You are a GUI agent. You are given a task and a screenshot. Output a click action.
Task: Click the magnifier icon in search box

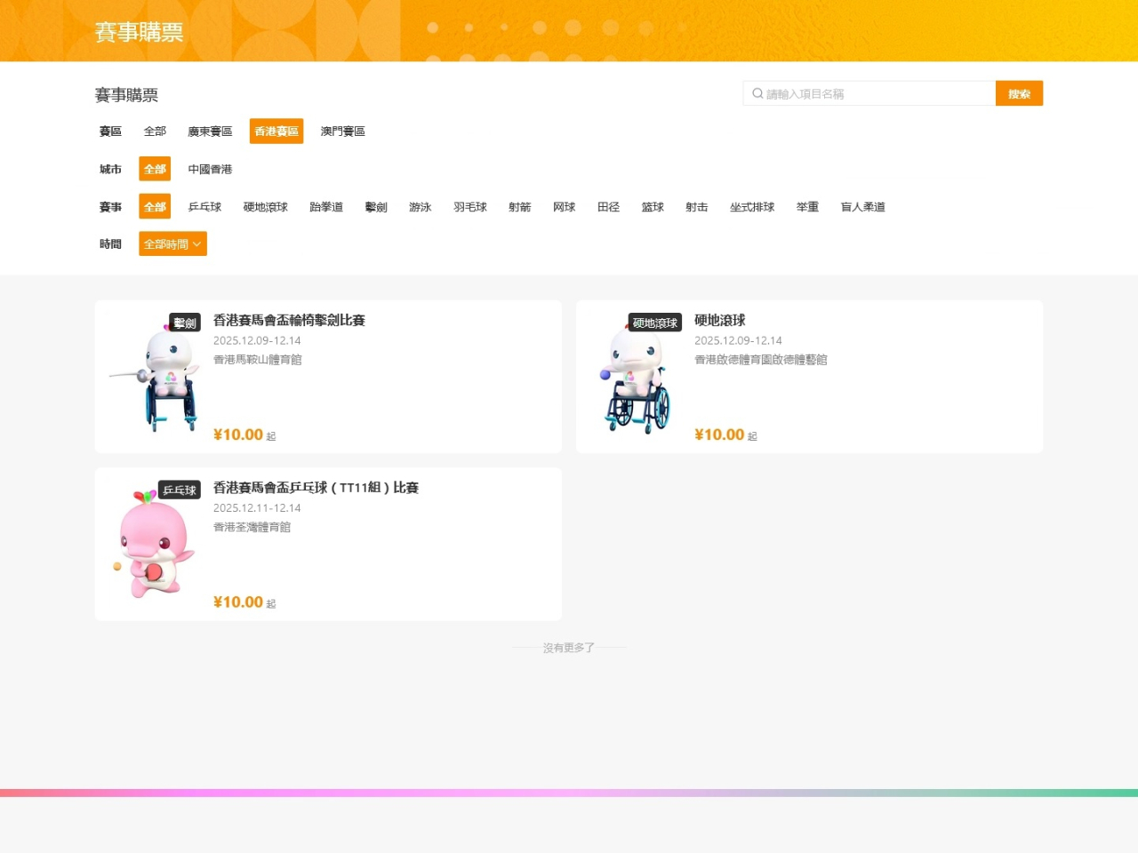(x=757, y=93)
